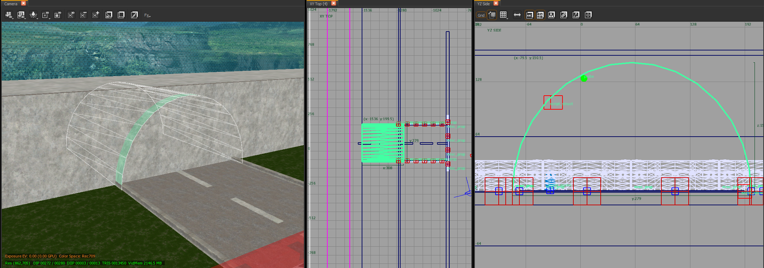
Task: Toggle the Grid button in YZ Side view
Action: click(481, 15)
